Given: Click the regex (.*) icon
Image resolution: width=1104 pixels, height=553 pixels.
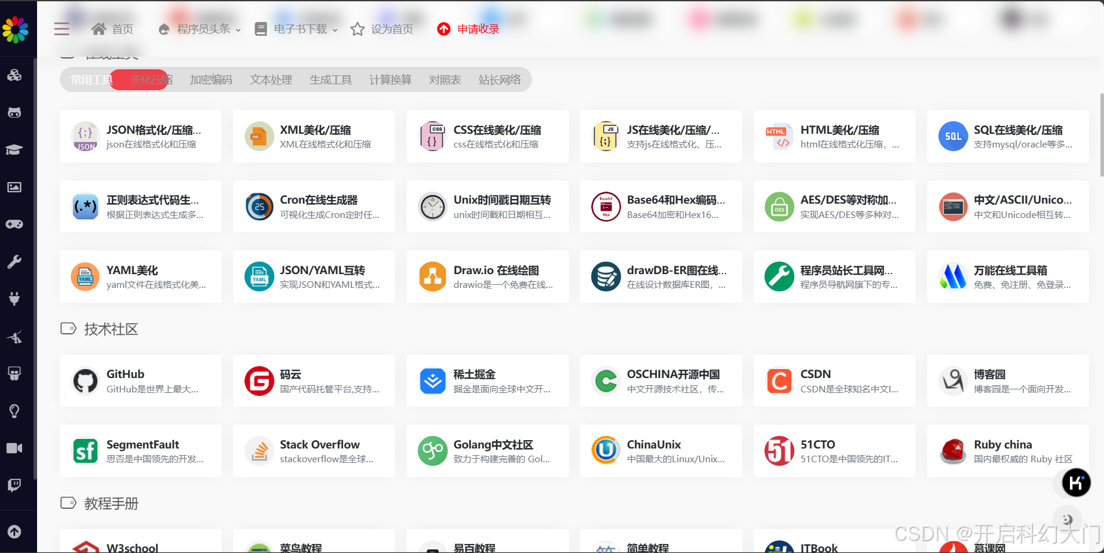Looking at the screenshot, I should (85, 207).
